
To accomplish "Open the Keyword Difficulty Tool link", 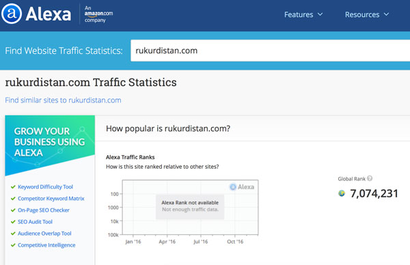I will click(x=45, y=187).
